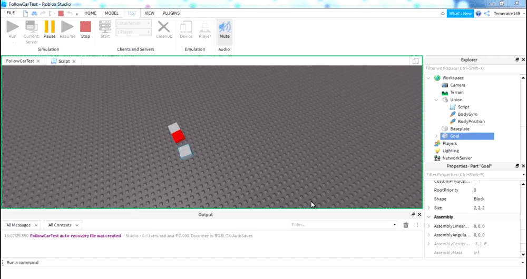This screenshot has height=279, width=527.
Task: Collapse the ribbon using the top-right chevron
Action: [x=443, y=14]
